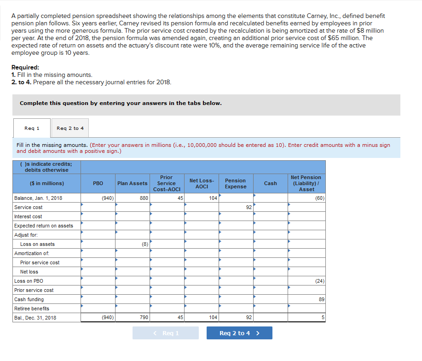Click the Net loss row label
This screenshot has height=361, width=422.
pyautogui.click(x=29, y=272)
